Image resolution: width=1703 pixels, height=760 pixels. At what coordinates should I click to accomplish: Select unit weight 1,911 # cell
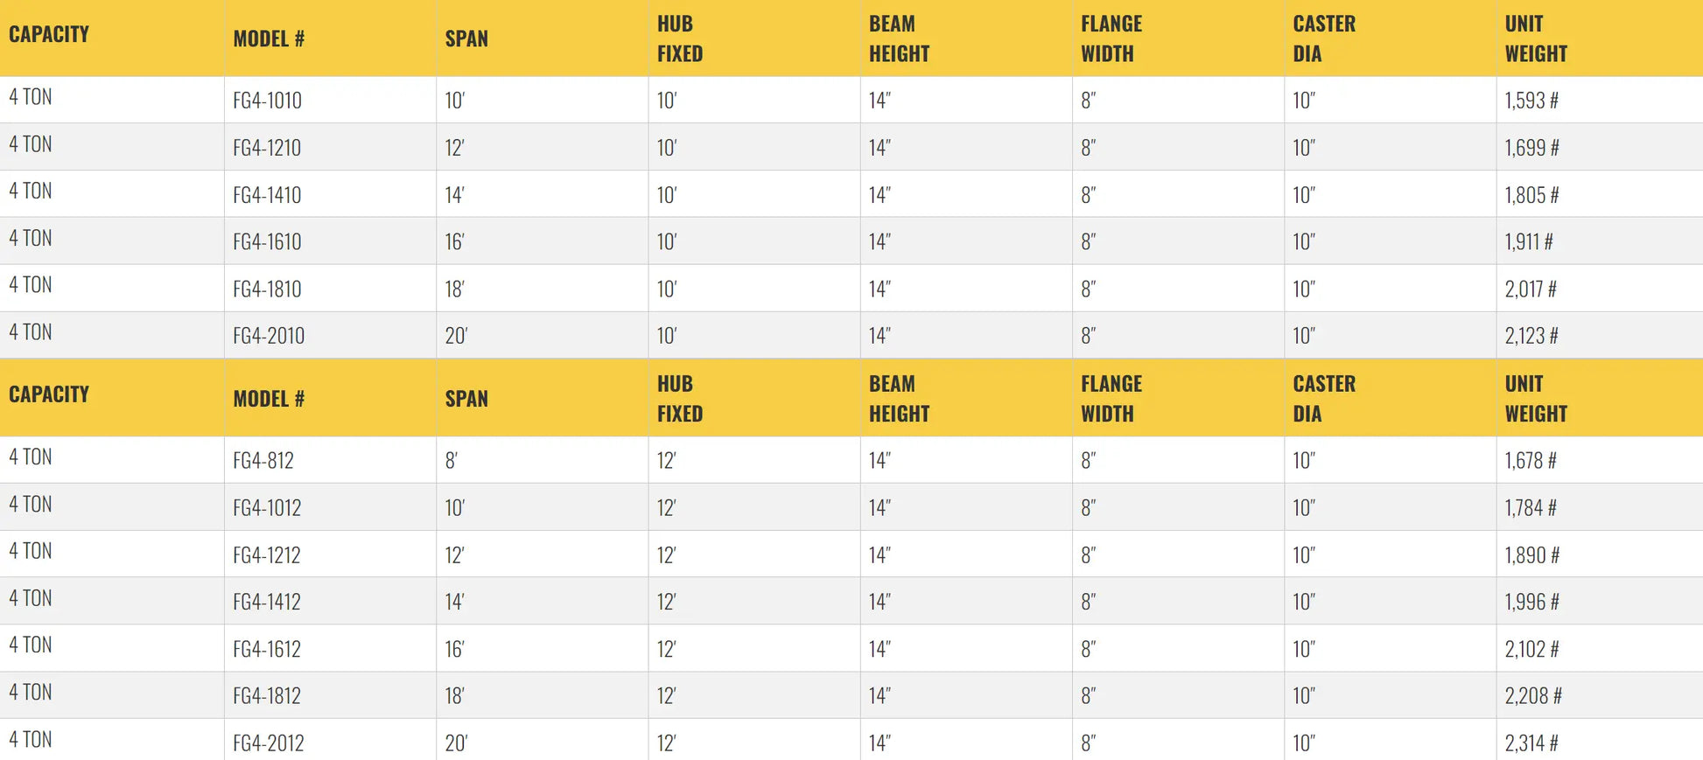click(1529, 241)
